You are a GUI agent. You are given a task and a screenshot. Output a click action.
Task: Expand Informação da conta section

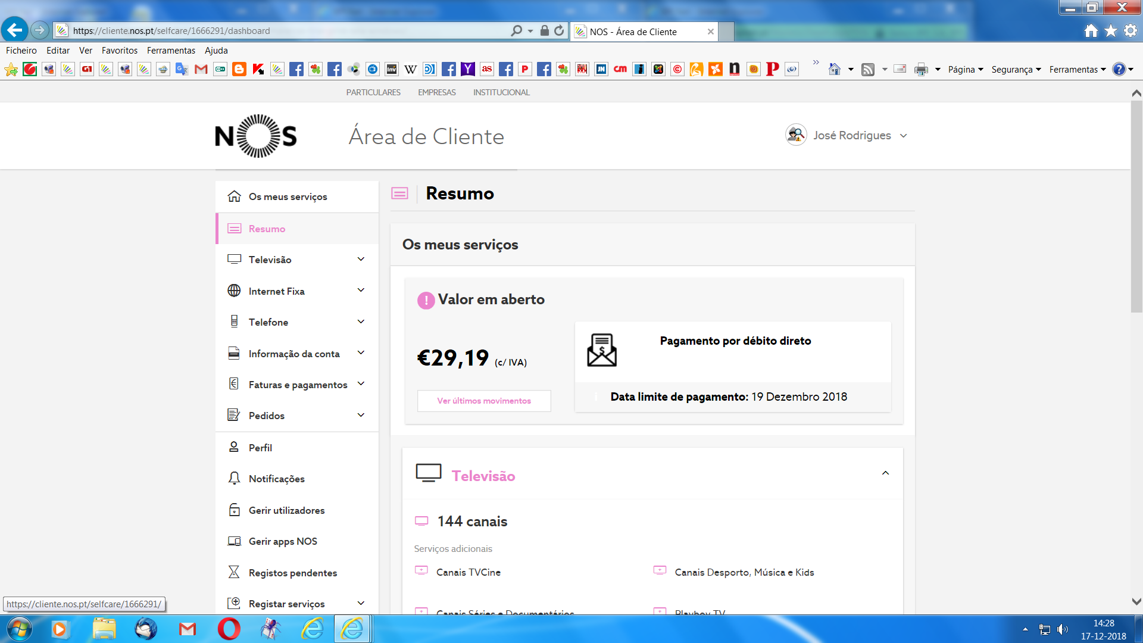[x=361, y=353]
